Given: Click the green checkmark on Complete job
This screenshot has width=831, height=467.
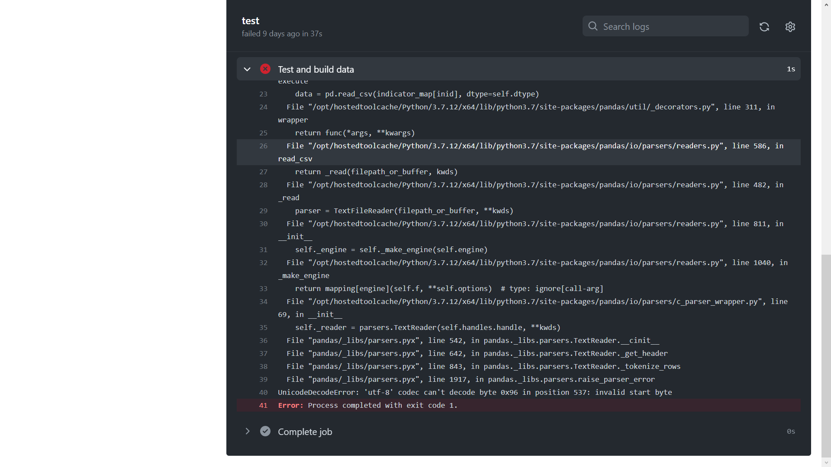Looking at the screenshot, I should [x=265, y=431].
